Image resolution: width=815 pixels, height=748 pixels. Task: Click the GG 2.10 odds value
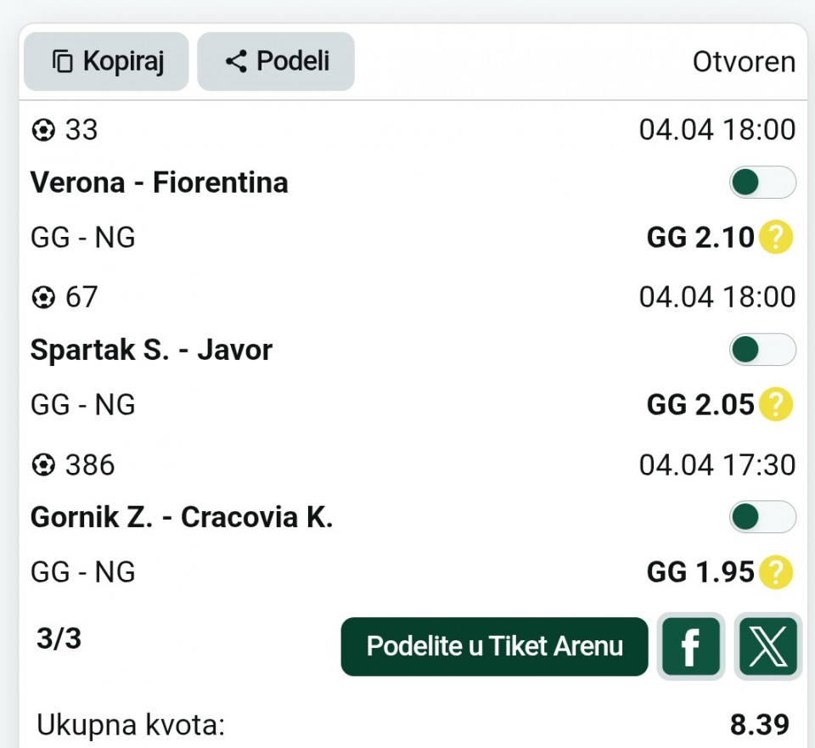tap(700, 238)
